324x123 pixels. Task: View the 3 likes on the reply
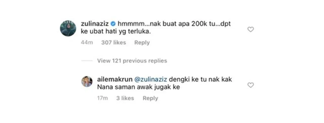125,98
